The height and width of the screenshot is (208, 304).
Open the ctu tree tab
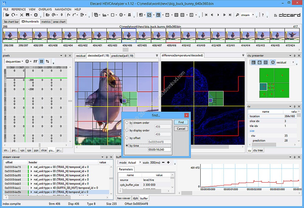coord(258,150)
